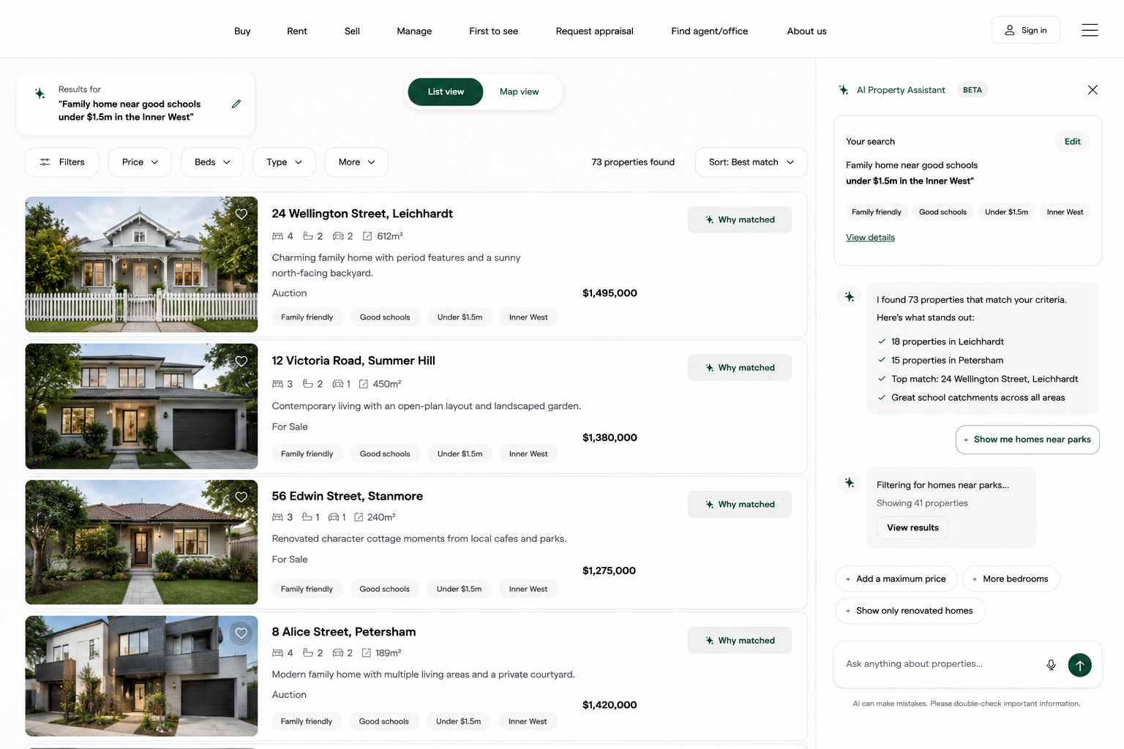Screen dimensions: 1124x749
Task: Click Family friendly tag in Your search
Action: click(876, 212)
